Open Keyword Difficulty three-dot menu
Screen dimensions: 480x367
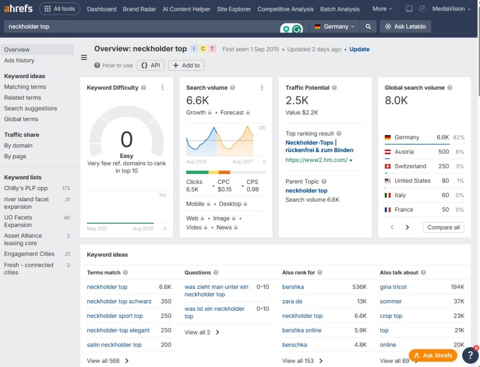click(x=163, y=88)
